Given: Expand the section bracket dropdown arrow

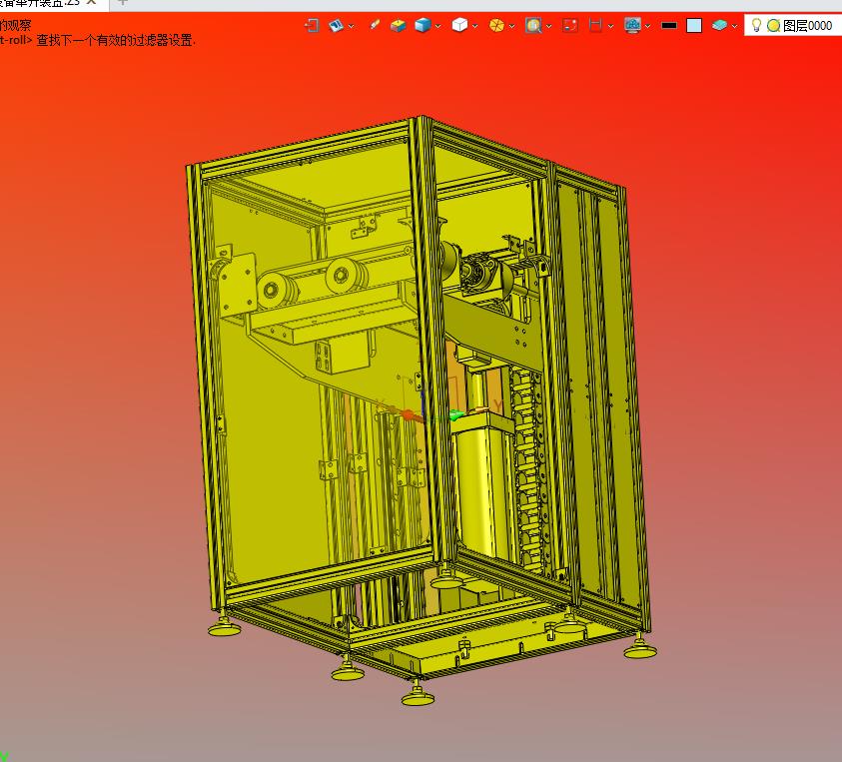Looking at the screenshot, I should pos(610,26).
